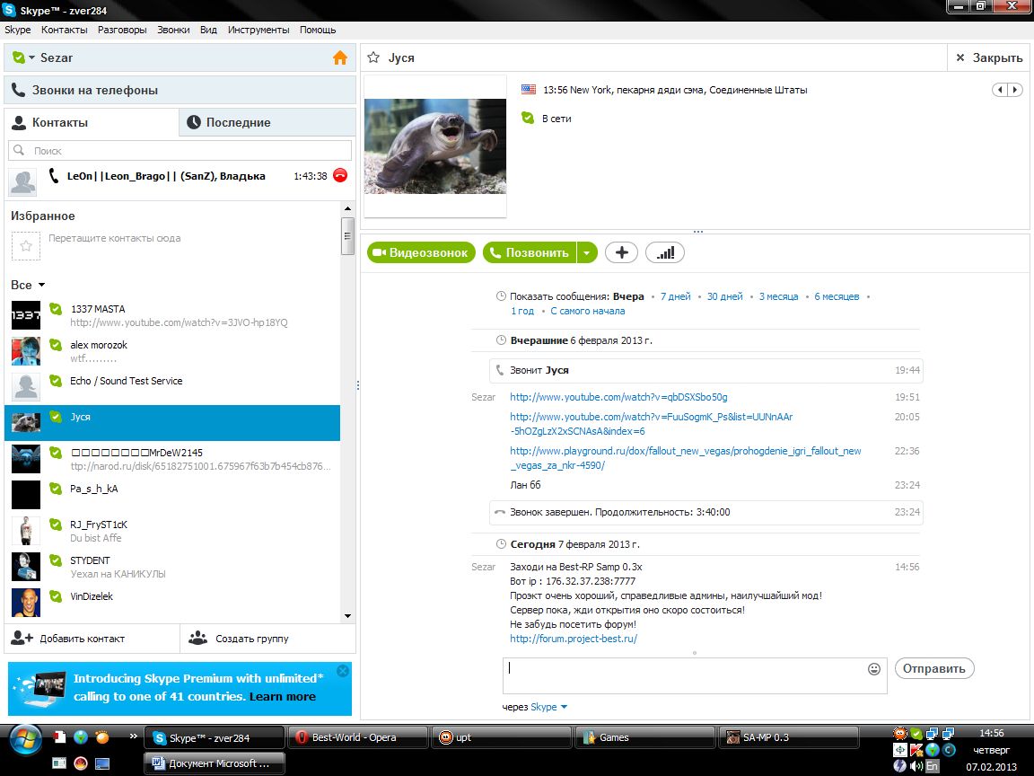Open own status dropdown next to Sezar
Viewport: 1034px width, 776px height.
pos(31,58)
